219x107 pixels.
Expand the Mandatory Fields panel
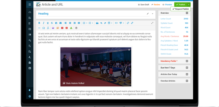[x=187, y=61]
